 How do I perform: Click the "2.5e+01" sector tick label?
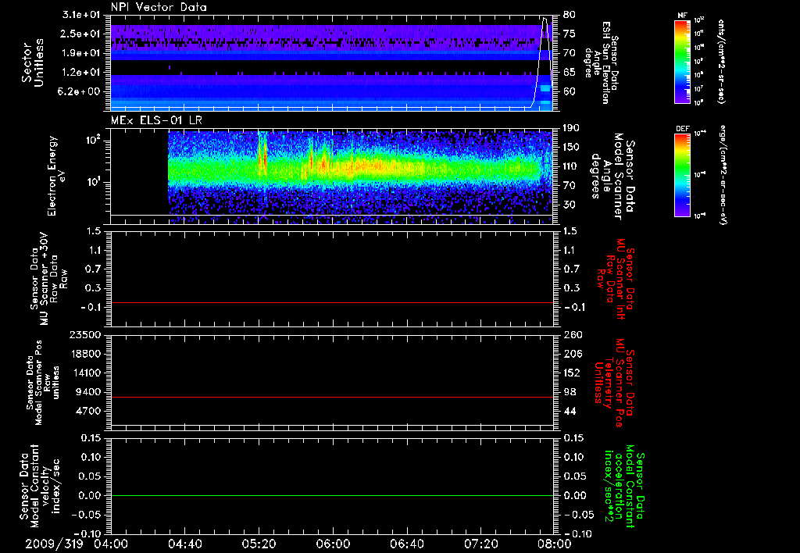pyautogui.click(x=81, y=34)
